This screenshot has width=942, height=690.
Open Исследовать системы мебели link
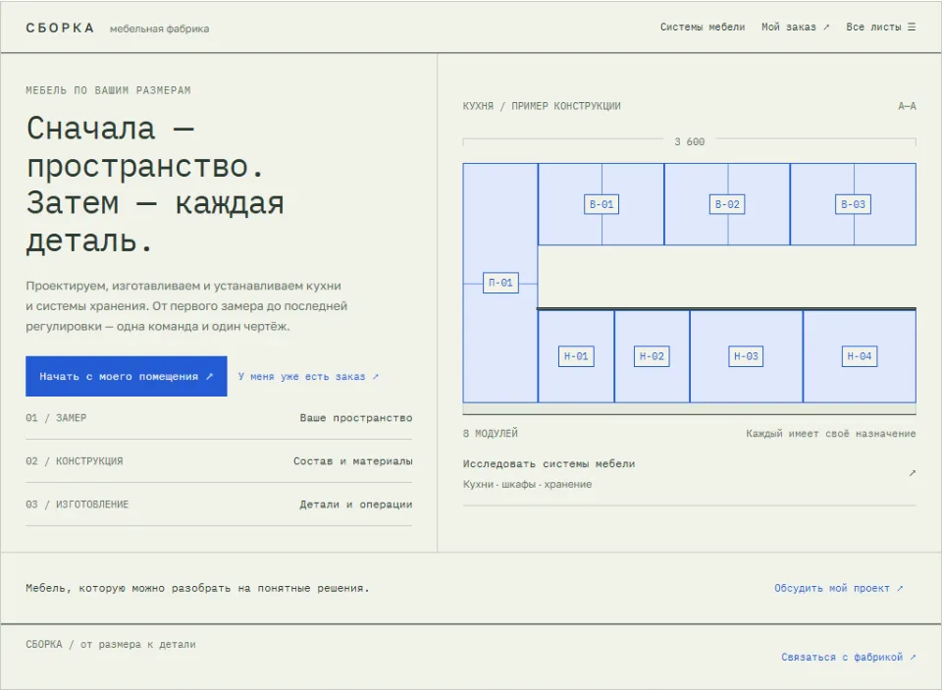click(689, 474)
